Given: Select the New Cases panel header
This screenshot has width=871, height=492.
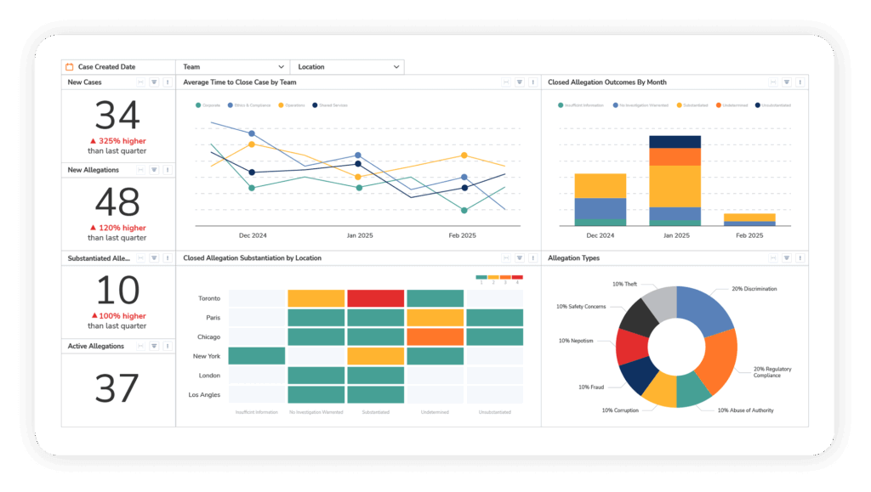Looking at the screenshot, I should coord(83,82).
